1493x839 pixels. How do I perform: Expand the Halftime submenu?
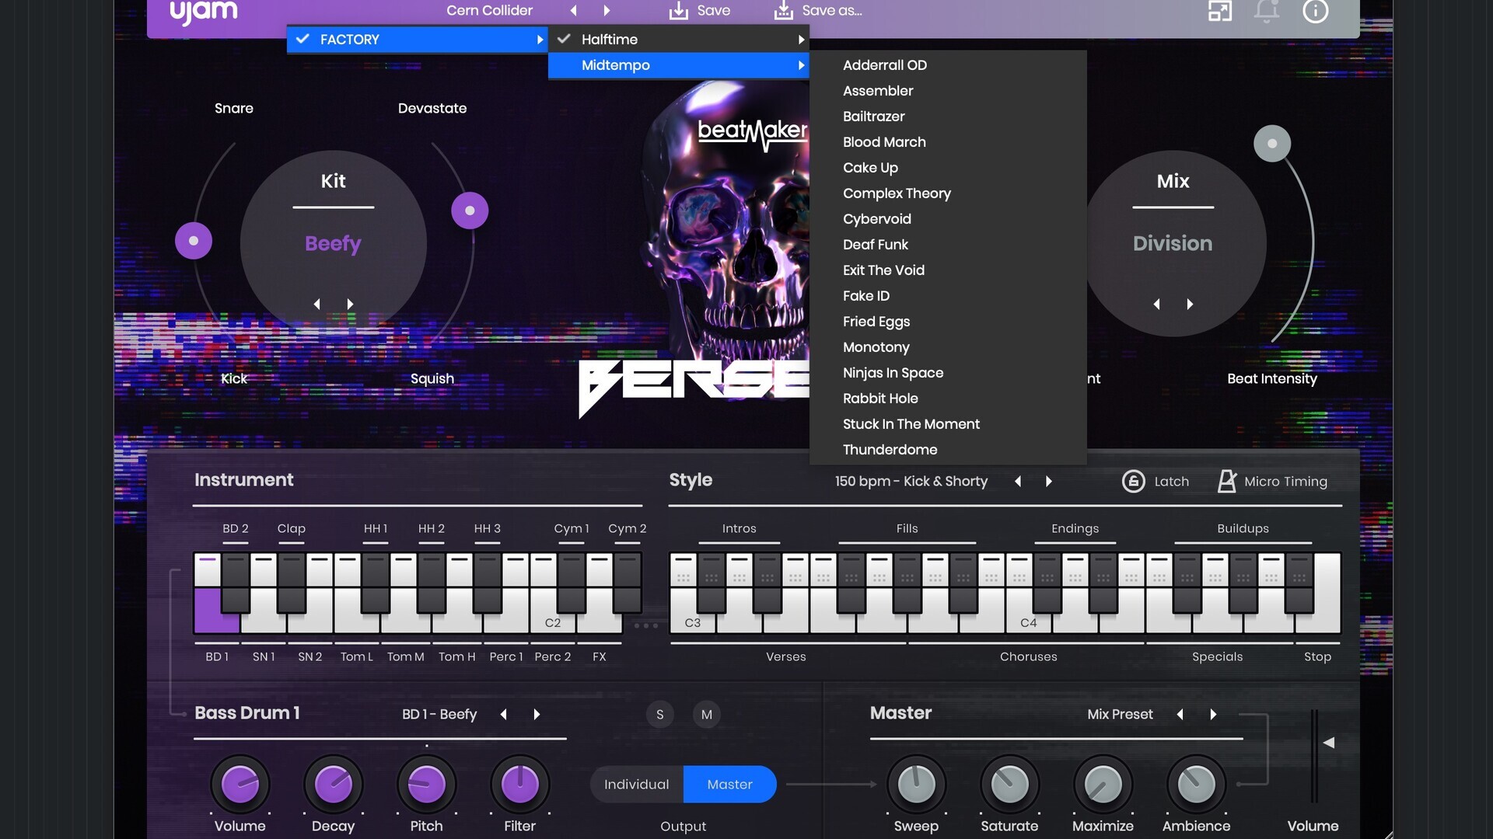[x=679, y=40]
